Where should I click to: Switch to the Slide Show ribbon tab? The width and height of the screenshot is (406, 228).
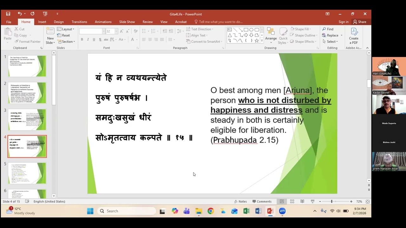coord(127,22)
